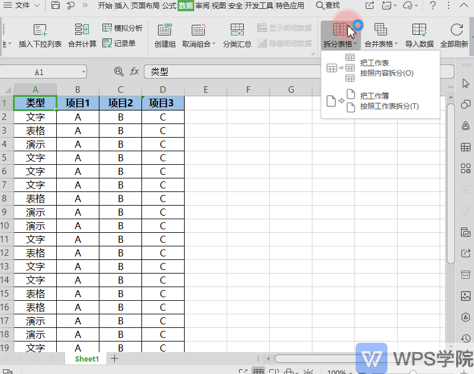The width and height of the screenshot is (474, 374).
Task: Select cell 项目1 header
Action: coord(78,103)
